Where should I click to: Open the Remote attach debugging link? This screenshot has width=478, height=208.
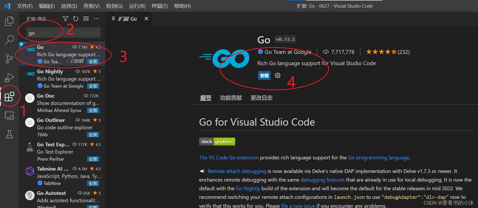[x=237, y=171]
